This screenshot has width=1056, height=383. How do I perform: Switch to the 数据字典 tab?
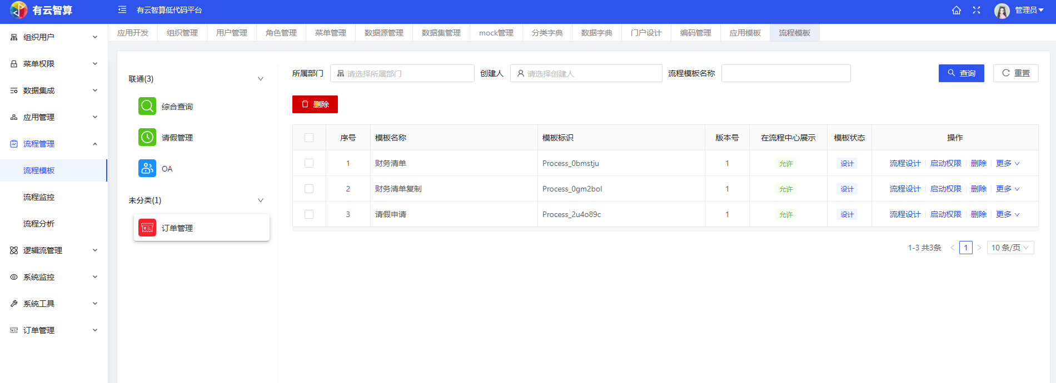pyautogui.click(x=596, y=33)
